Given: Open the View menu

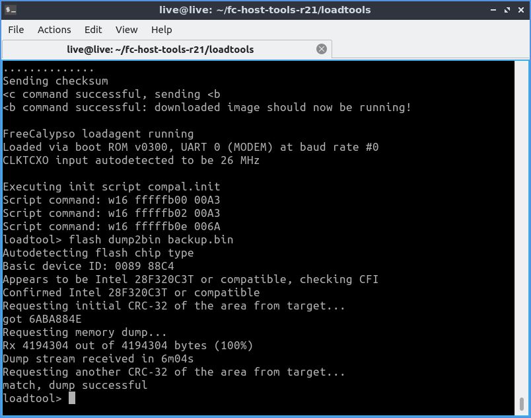Looking at the screenshot, I should [126, 30].
